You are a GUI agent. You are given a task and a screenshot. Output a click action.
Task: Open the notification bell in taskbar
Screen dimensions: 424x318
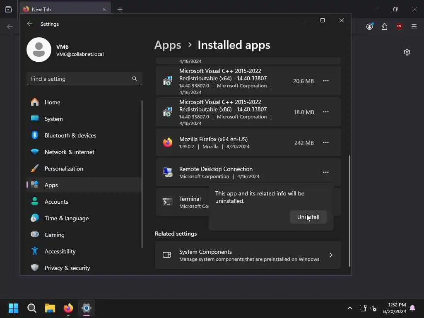(x=412, y=308)
